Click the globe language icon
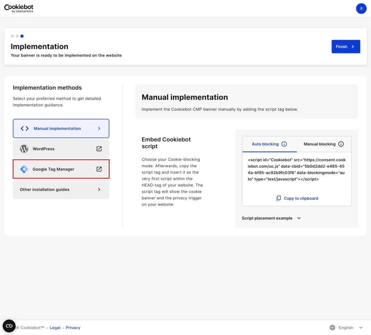371x335 pixels. click(332, 327)
